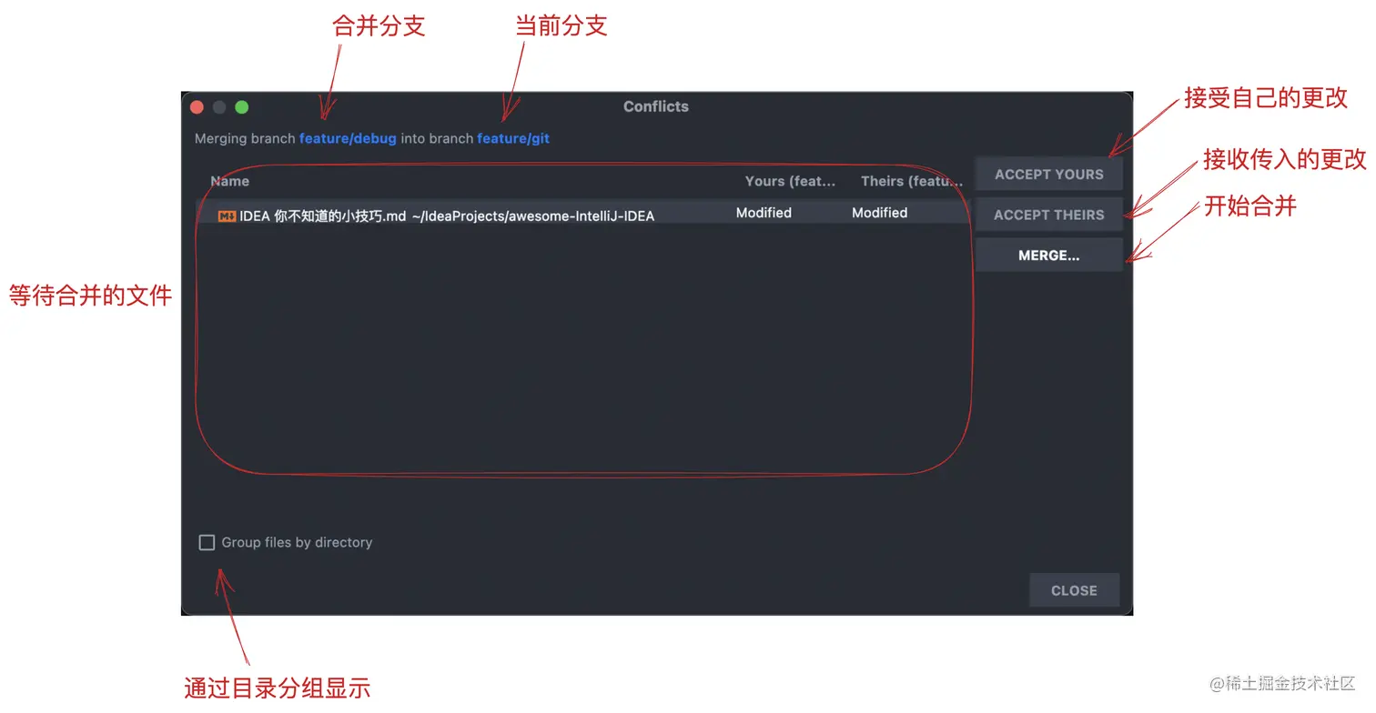
Task: Click the feature/debug branch name
Action: (x=348, y=139)
